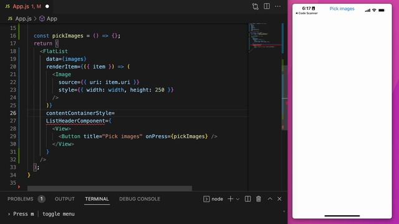Click the battery icon in simulator status bar
Image resolution: width=399 pixels, height=224 pixels.
click(x=382, y=11)
